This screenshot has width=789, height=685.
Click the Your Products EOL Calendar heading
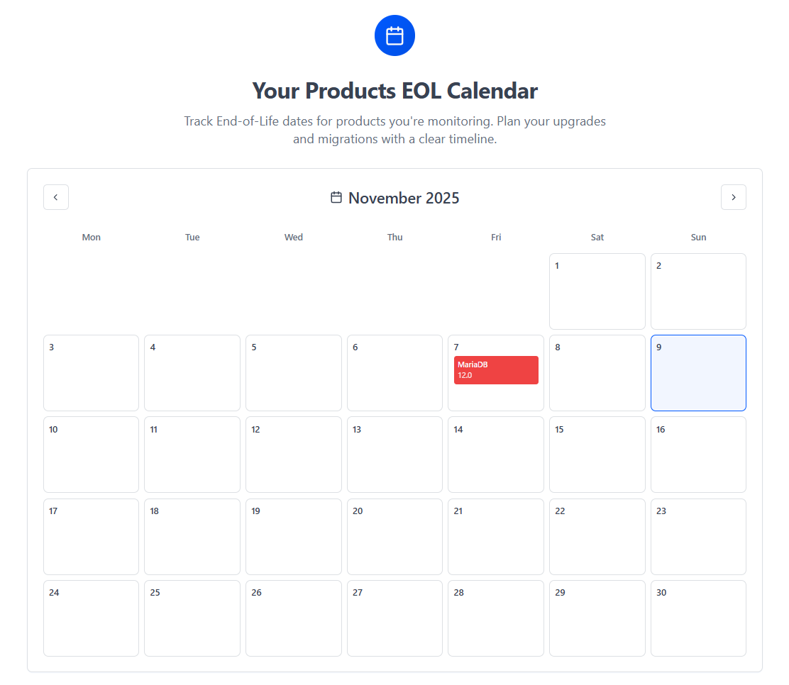[x=394, y=91]
